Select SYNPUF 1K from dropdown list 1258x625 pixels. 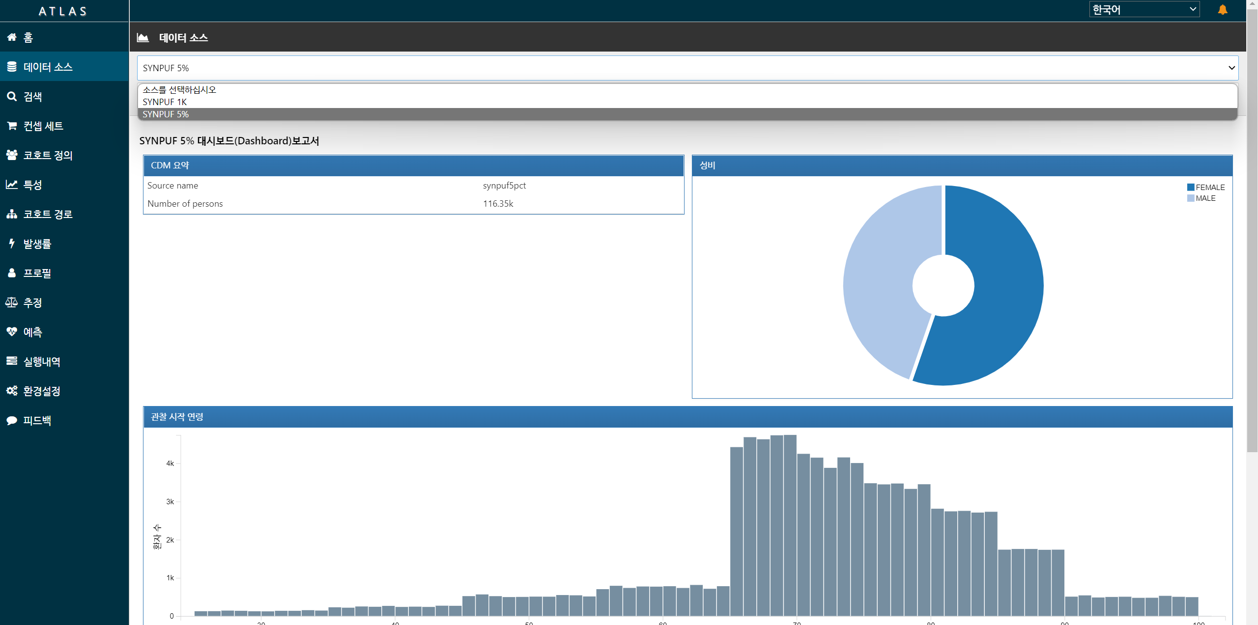[x=165, y=102]
